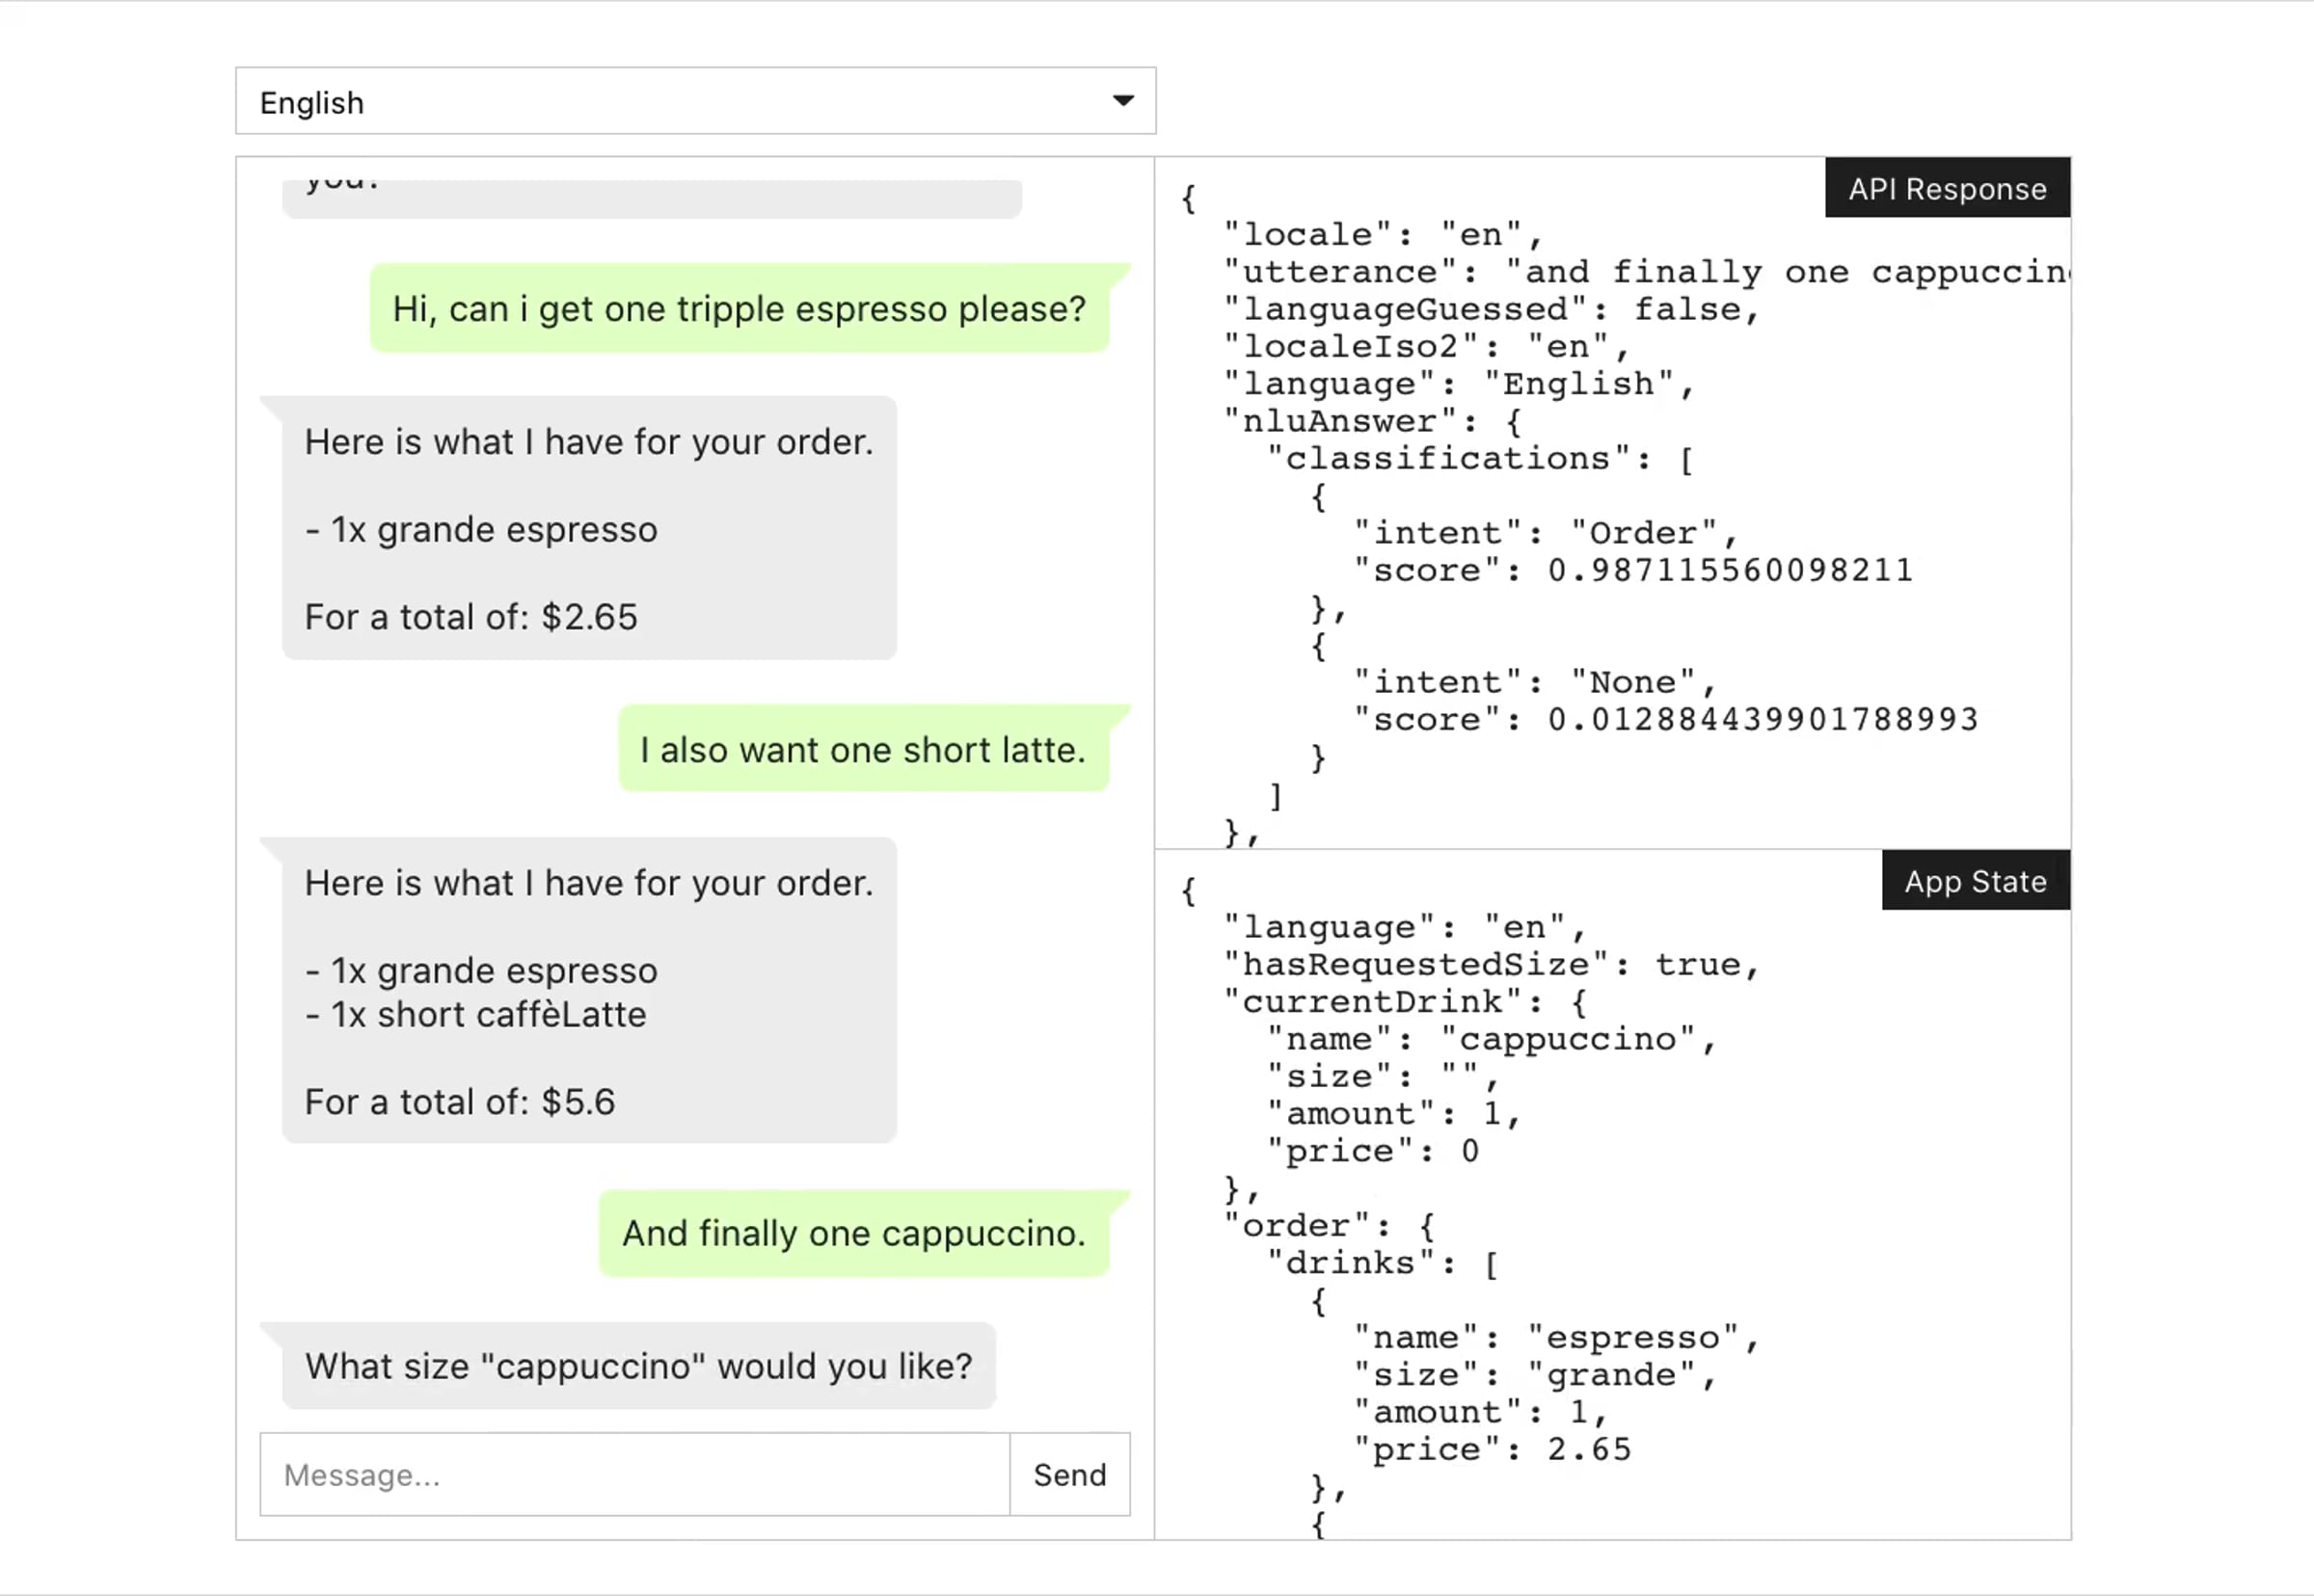Click the 'For a total of: $5.6' line
Viewport: 2314px width, 1596px height.
[460, 1102]
